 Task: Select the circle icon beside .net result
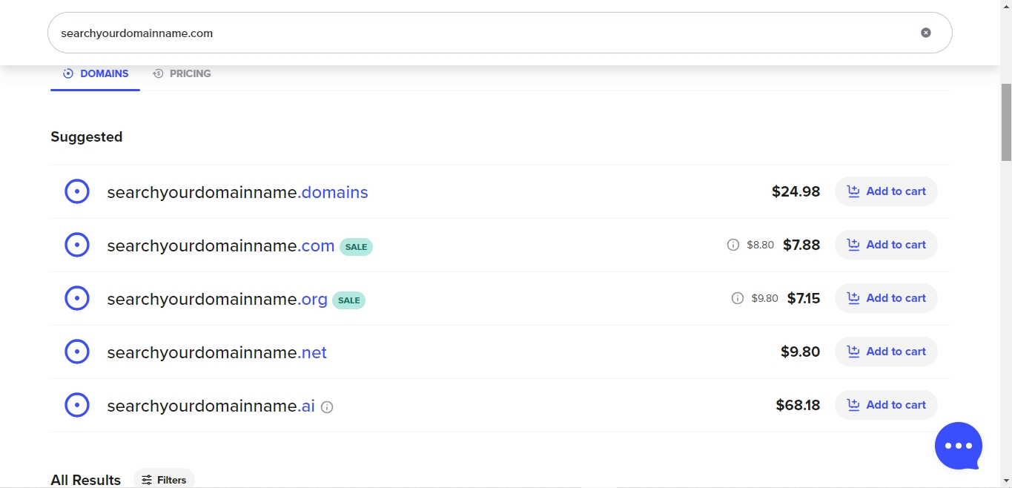(x=77, y=352)
